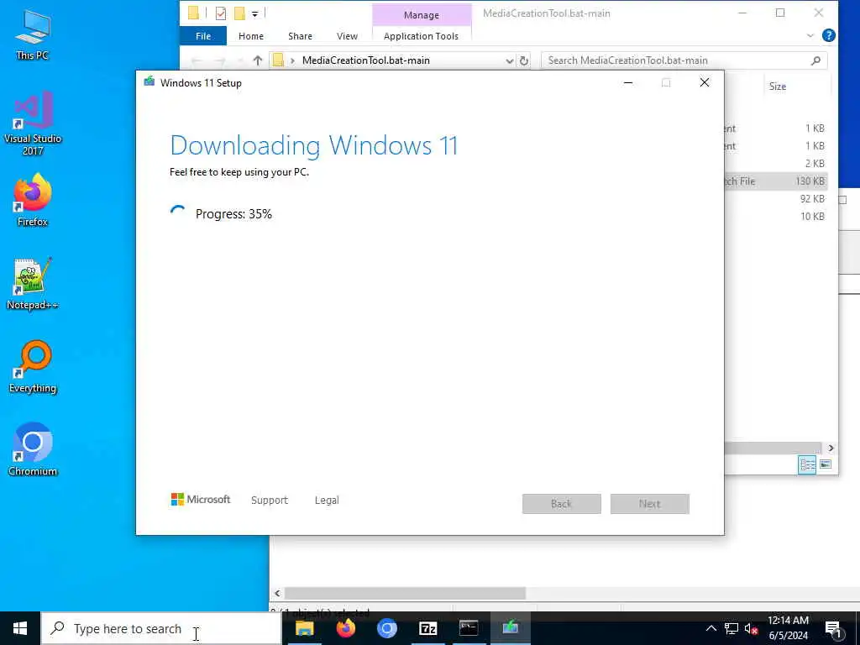
Task: Switch to command prompt taskbar window
Action: tap(469, 628)
